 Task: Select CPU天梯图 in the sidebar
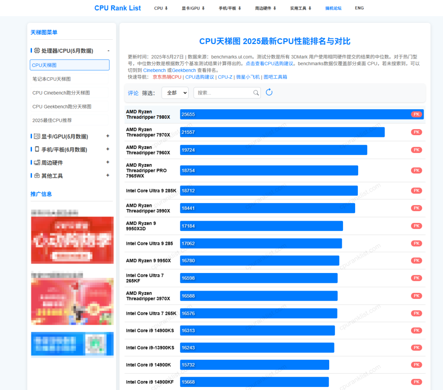(x=70, y=65)
